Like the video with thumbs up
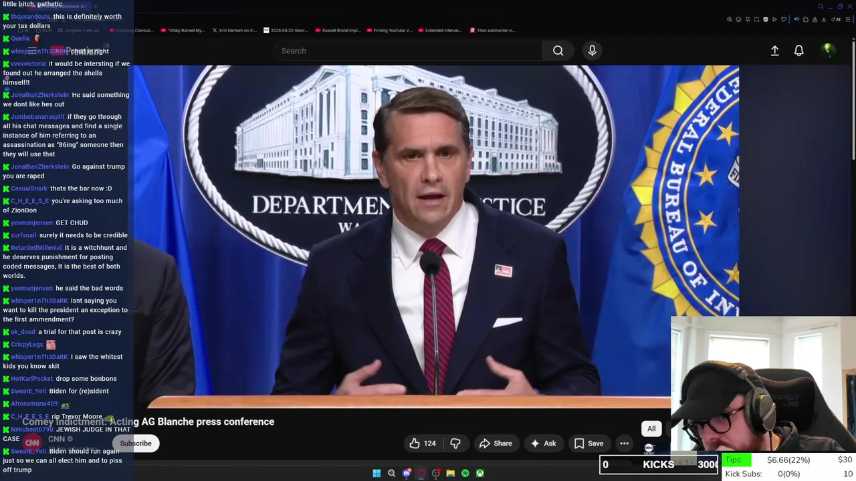The width and height of the screenshot is (856, 481). [x=422, y=443]
